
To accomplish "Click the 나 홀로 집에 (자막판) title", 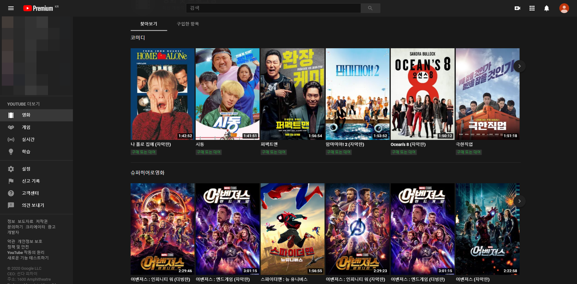I will (x=151, y=144).
